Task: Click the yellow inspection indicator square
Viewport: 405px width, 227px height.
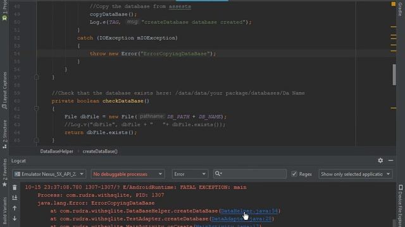Action: click(x=393, y=4)
